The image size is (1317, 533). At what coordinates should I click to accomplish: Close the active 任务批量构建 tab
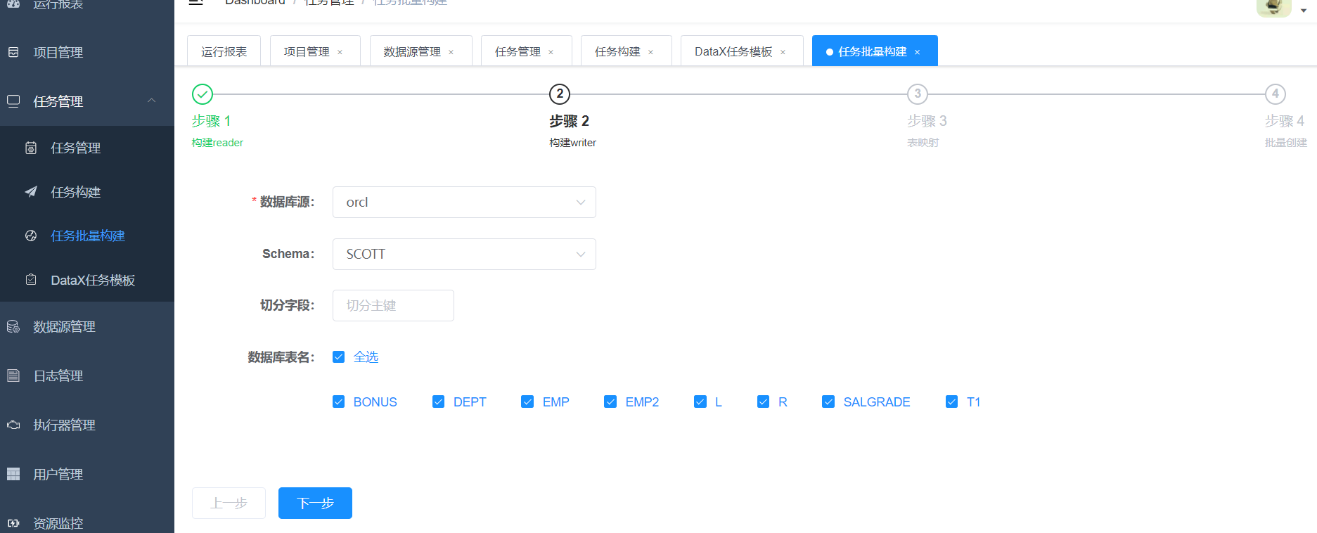coord(918,52)
